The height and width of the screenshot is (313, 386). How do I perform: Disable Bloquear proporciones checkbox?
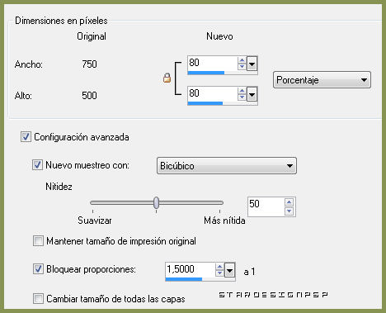pos(38,269)
